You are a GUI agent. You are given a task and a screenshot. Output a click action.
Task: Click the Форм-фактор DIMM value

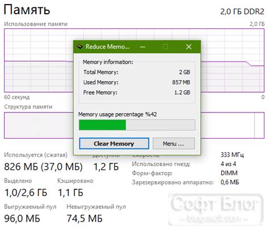tap(229, 173)
